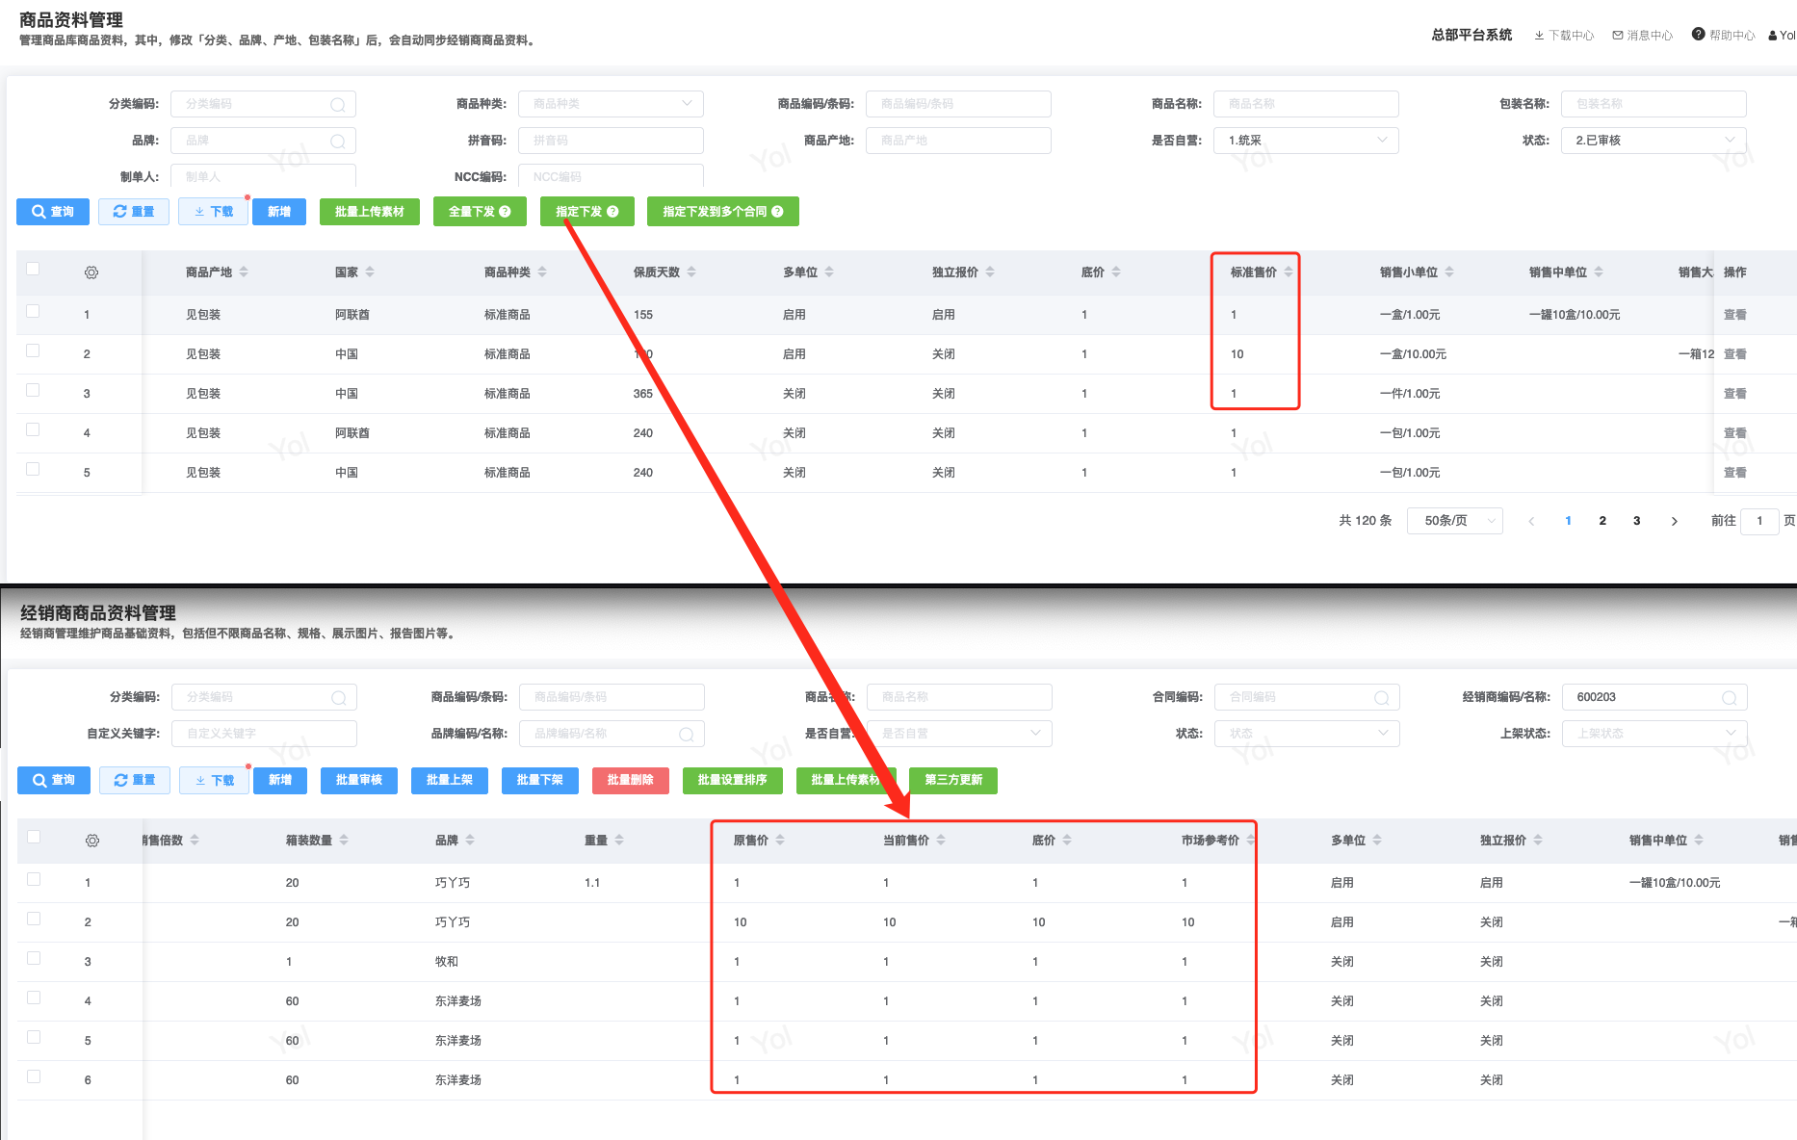This screenshot has height=1140, width=1797.
Task: Open table column settings gear in lower dealer table
Action: pos(92,841)
